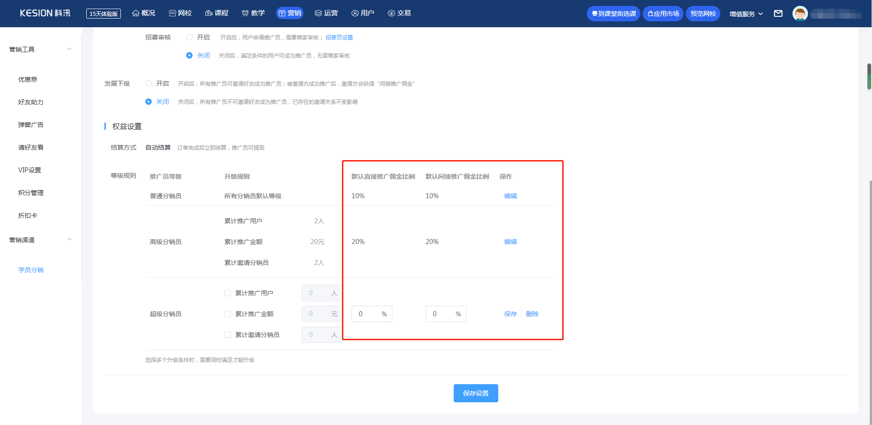This screenshot has width=872, height=425.
Task: Click the user avatar icon
Action: point(800,14)
